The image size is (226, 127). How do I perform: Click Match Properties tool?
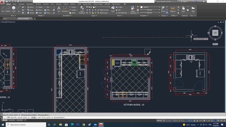click(x=133, y=10)
